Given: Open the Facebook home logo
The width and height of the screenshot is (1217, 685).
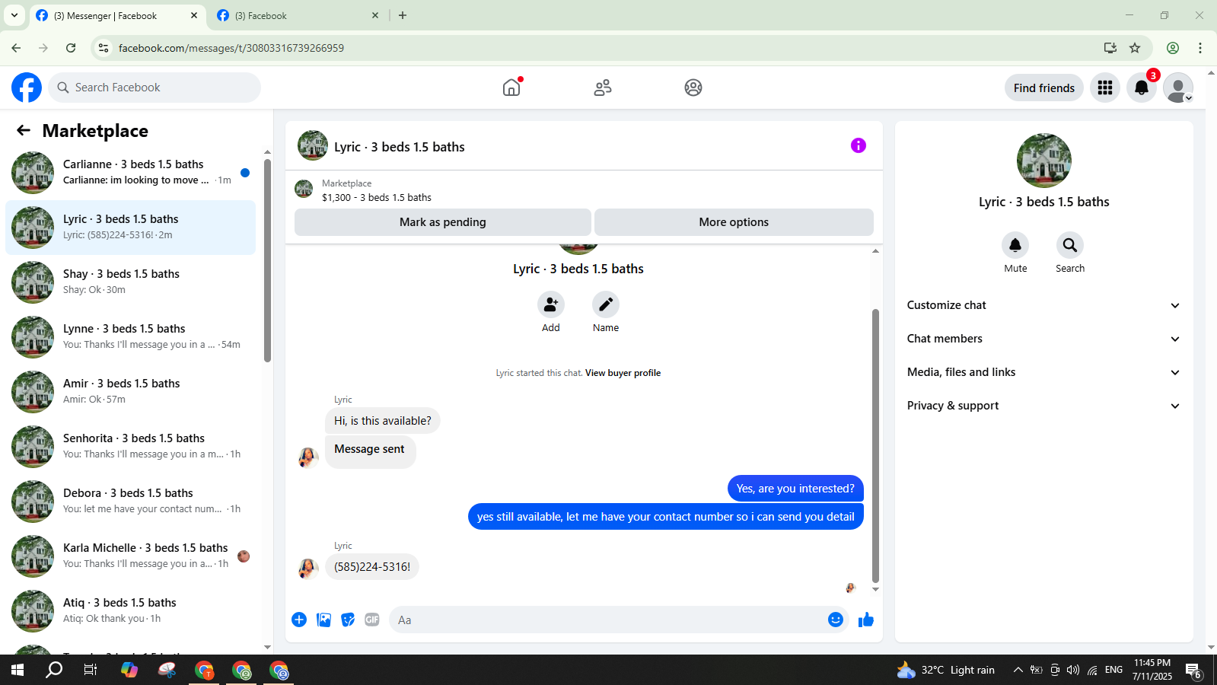Looking at the screenshot, I should [27, 88].
